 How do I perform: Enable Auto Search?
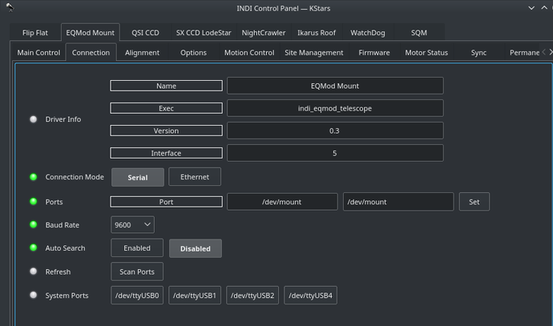137,248
